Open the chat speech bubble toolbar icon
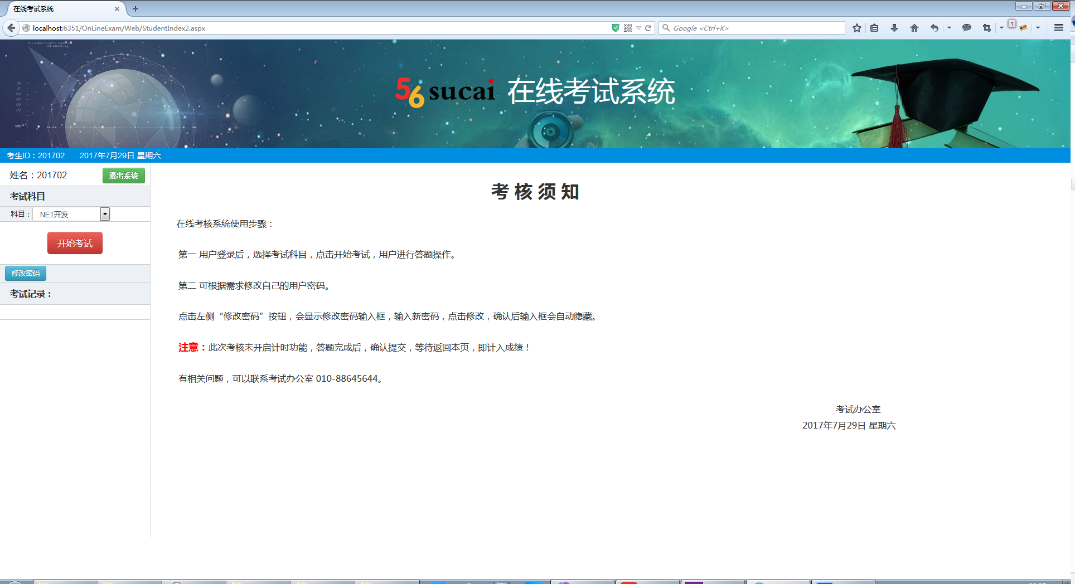 click(x=967, y=28)
